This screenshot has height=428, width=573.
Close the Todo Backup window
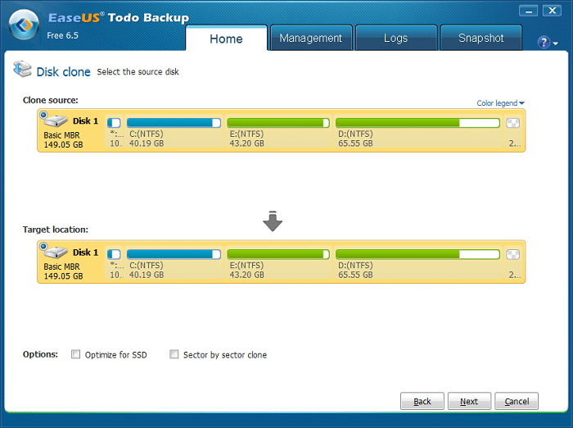pyautogui.click(x=553, y=11)
